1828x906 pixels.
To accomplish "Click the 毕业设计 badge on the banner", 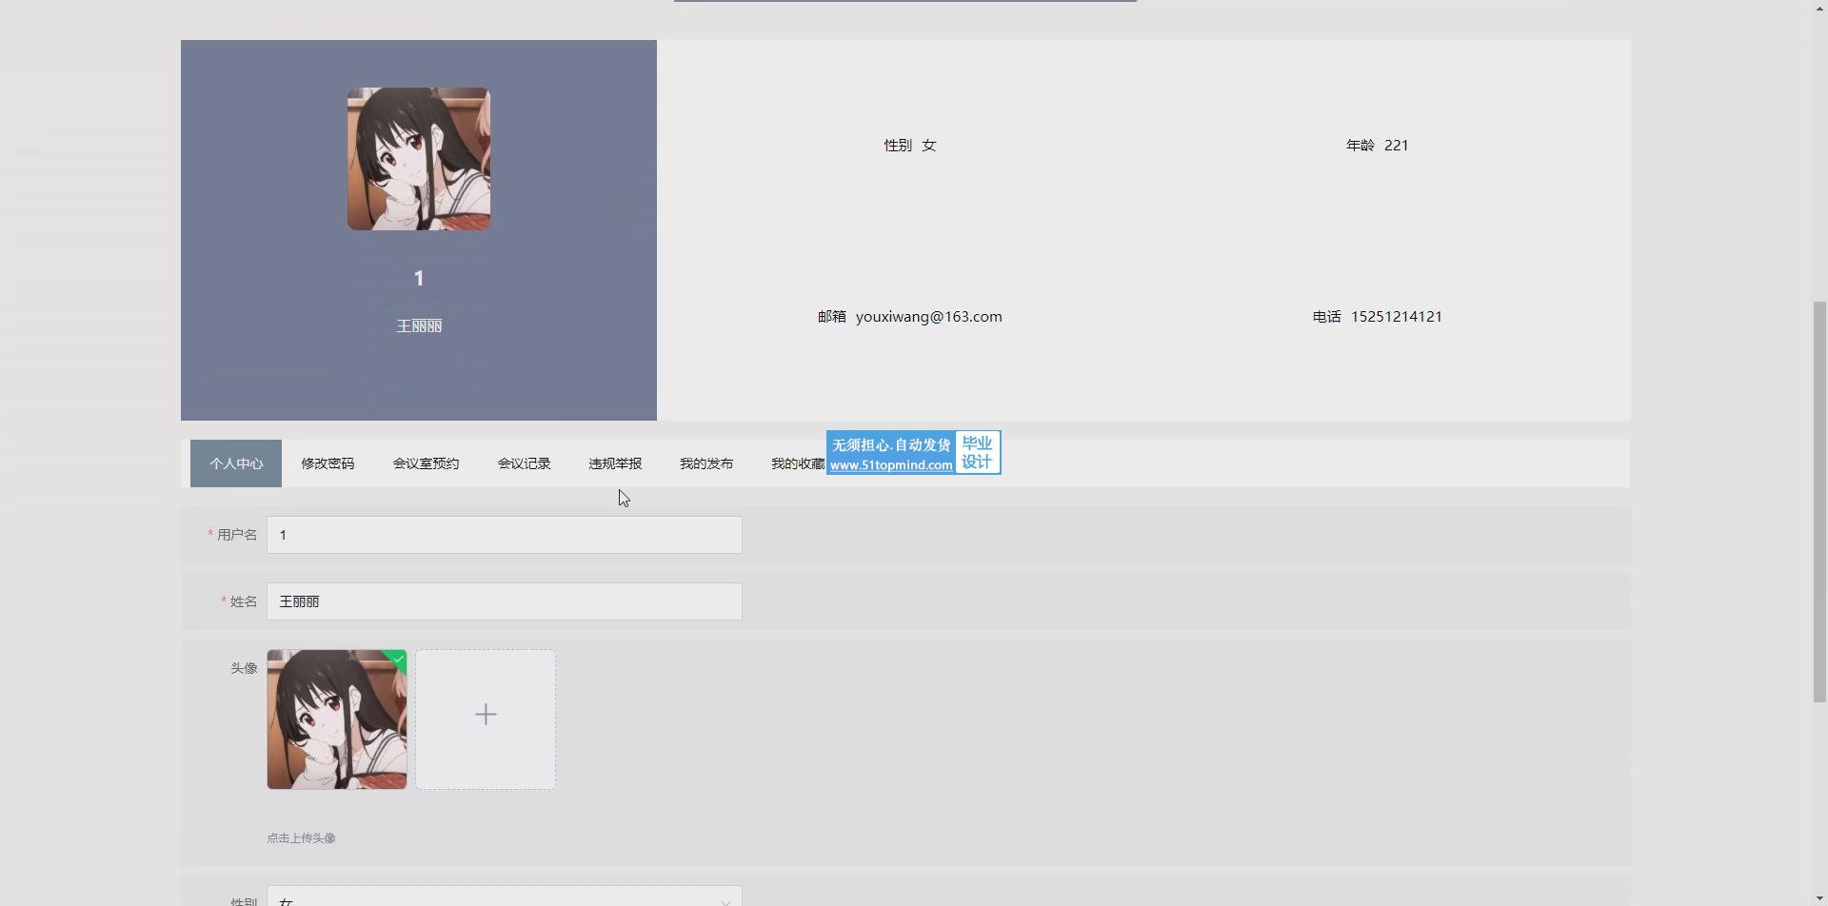I will point(977,453).
